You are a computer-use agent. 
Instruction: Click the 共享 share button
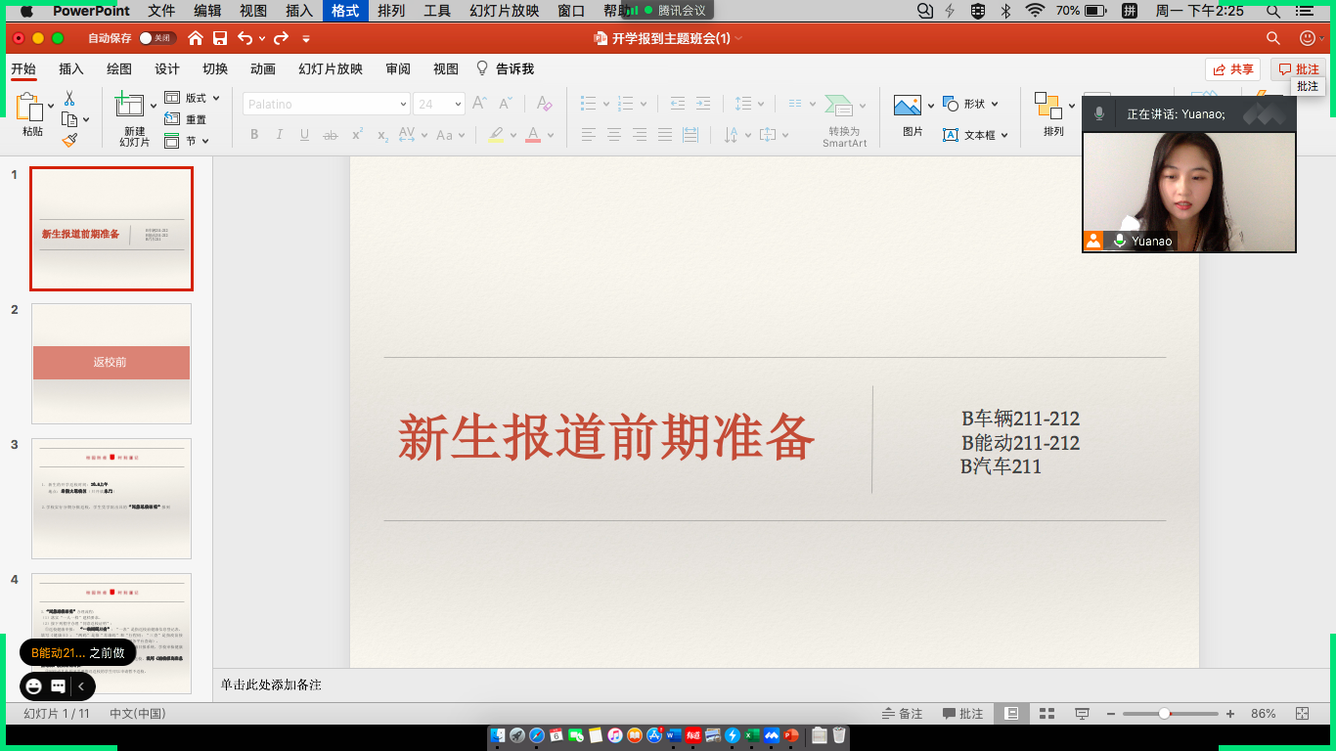(x=1232, y=69)
